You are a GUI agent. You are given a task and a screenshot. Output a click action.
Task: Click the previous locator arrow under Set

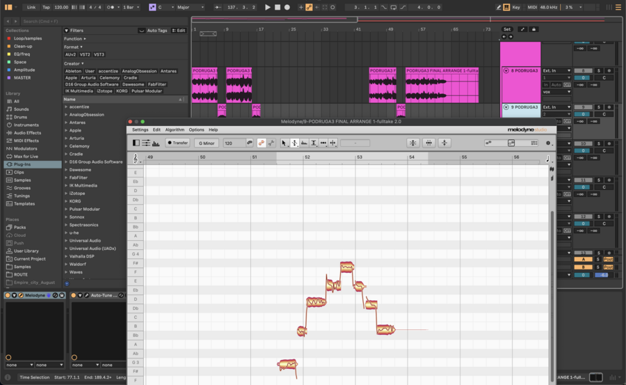click(x=504, y=37)
